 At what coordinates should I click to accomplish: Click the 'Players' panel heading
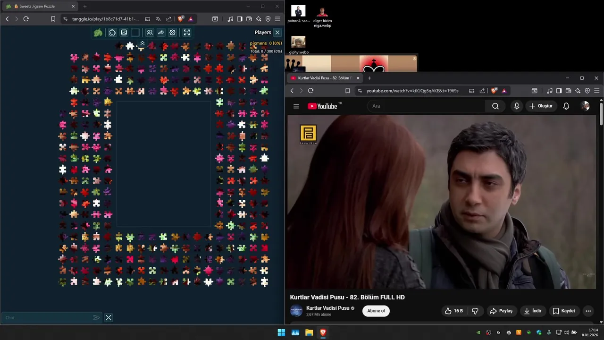pyautogui.click(x=263, y=33)
